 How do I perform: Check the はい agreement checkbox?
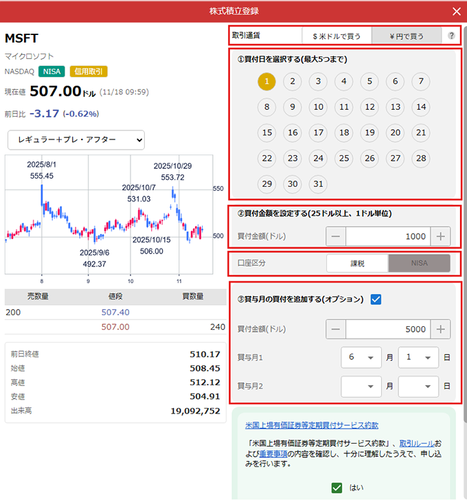point(337,488)
